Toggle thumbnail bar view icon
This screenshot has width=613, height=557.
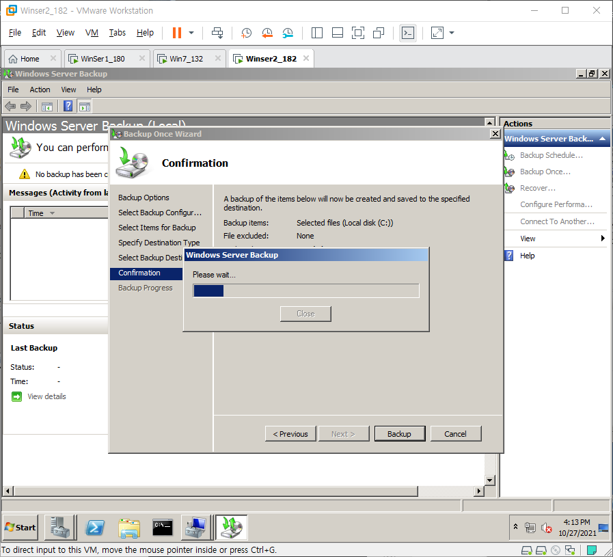(338, 33)
